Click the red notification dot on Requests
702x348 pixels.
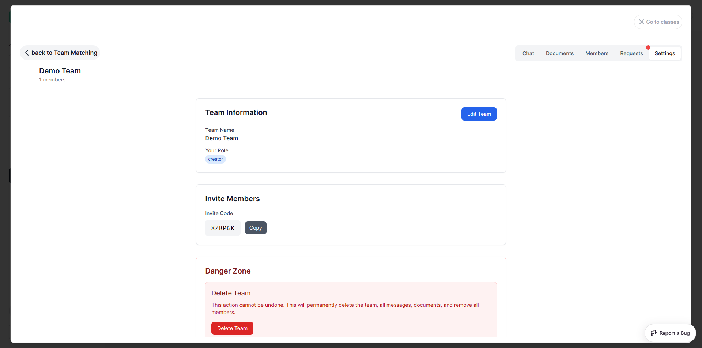pyautogui.click(x=648, y=47)
